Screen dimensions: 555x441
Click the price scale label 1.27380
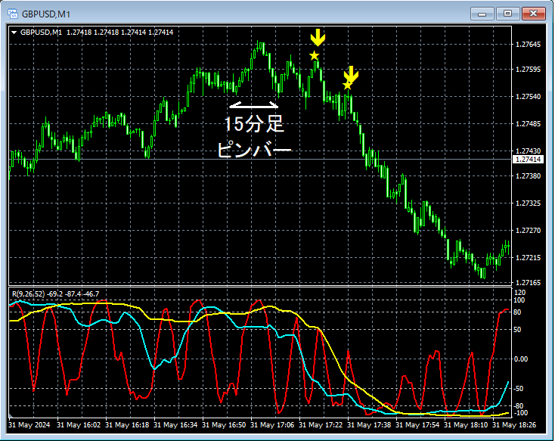pos(528,175)
